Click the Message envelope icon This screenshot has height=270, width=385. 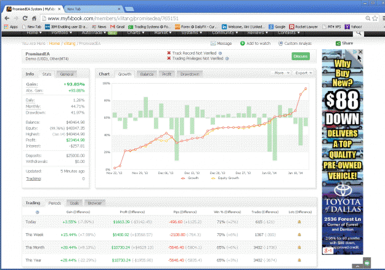[213, 44]
